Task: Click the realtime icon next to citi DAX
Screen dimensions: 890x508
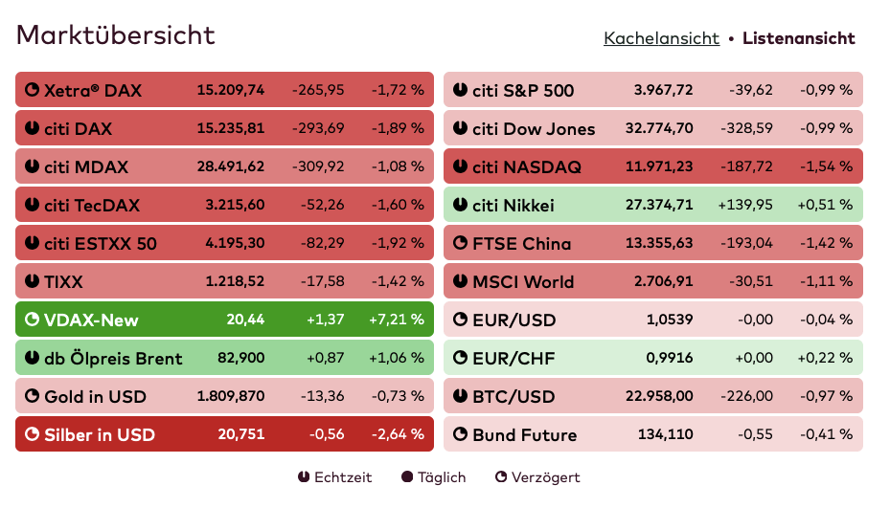Action: [x=32, y=129]
